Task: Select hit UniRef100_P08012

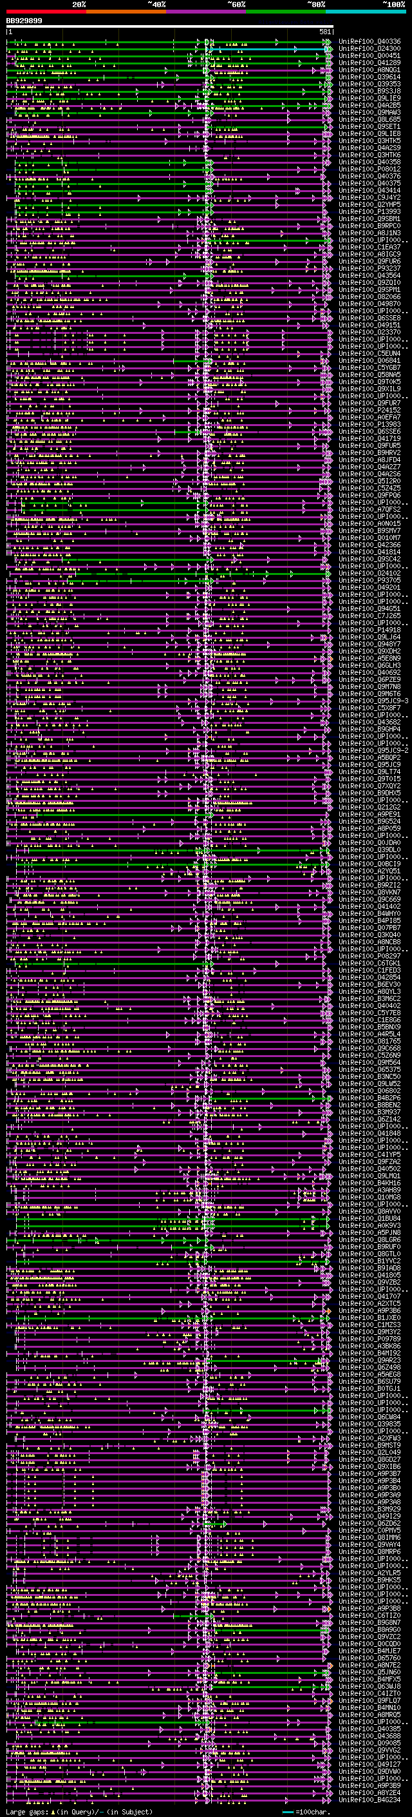Action: (x=370, y=170)
